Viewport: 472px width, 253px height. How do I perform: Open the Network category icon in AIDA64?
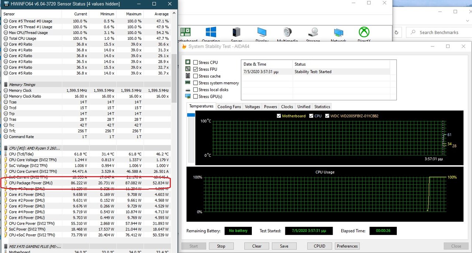[x=339, y=32]
